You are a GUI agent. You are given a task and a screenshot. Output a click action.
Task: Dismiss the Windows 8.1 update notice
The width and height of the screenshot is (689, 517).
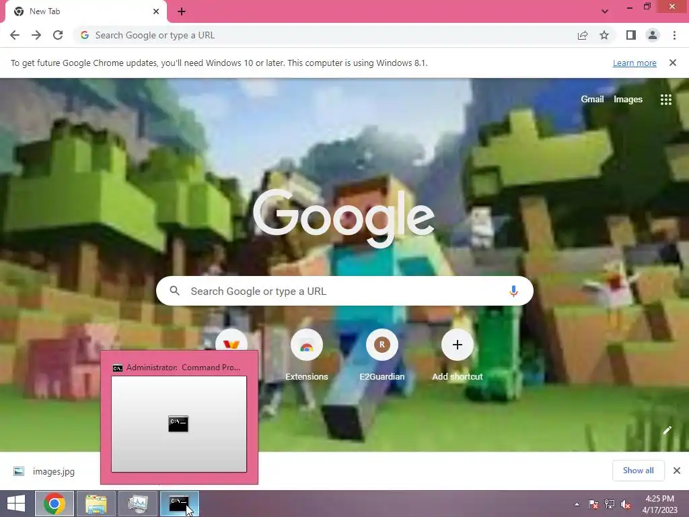tap(673, 63)
